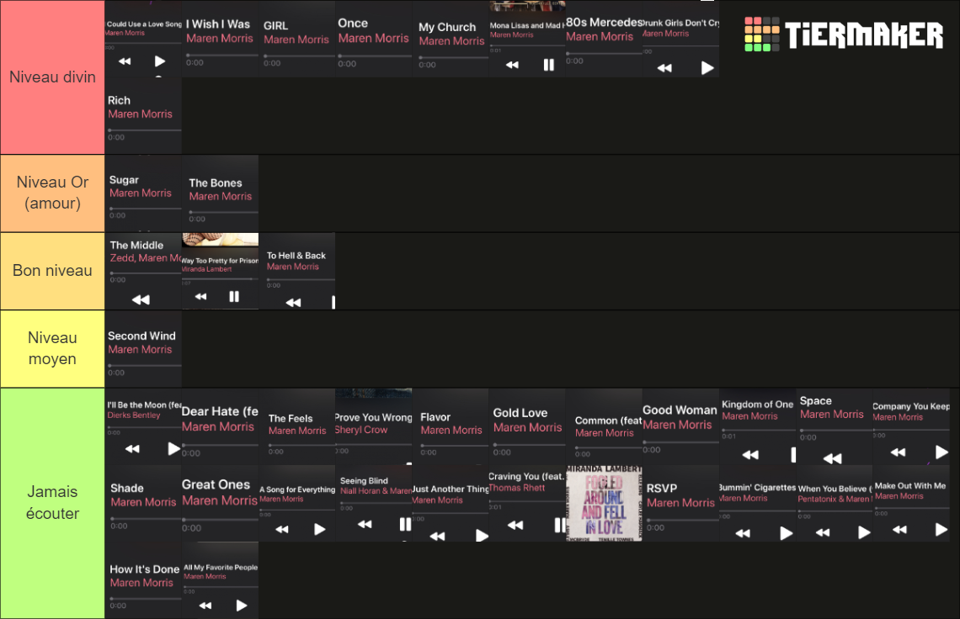Click the Sugar song title

[124, 180]
